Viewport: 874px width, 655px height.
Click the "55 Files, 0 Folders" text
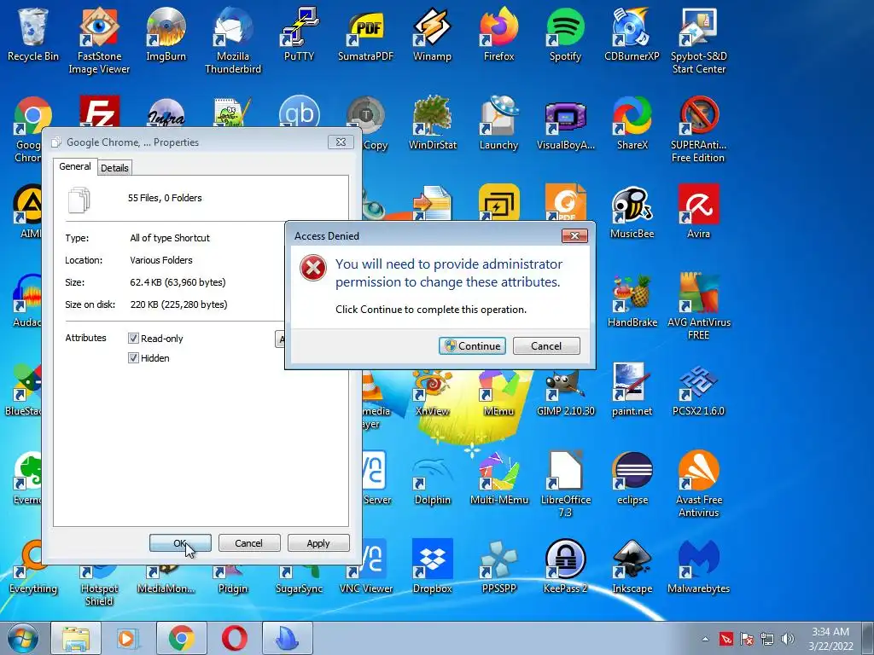click(165, 198)
